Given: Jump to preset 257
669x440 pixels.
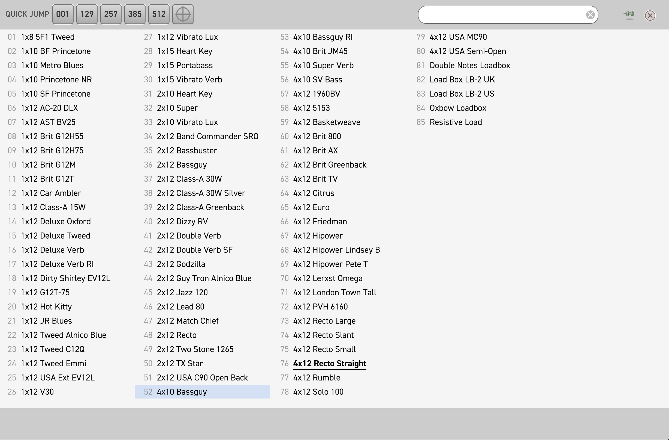Looking at the screenshot, I should pos(111,14).
